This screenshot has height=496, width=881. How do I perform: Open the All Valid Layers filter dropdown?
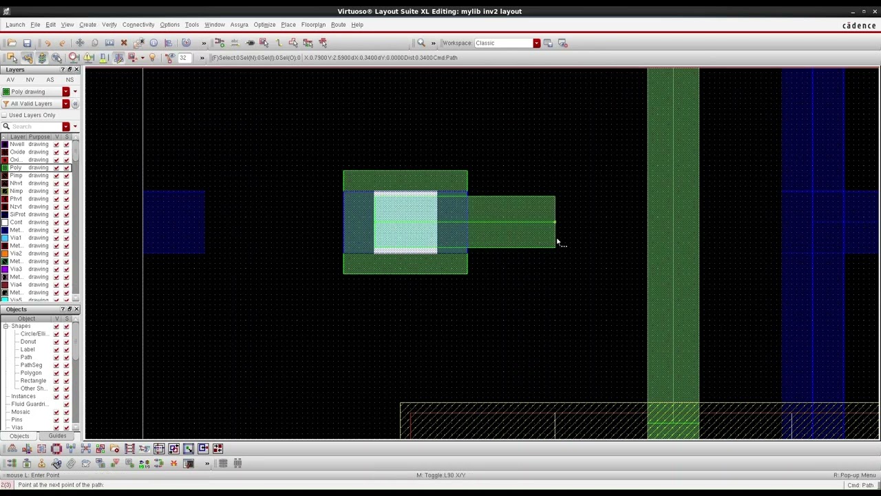click(66, 103)
